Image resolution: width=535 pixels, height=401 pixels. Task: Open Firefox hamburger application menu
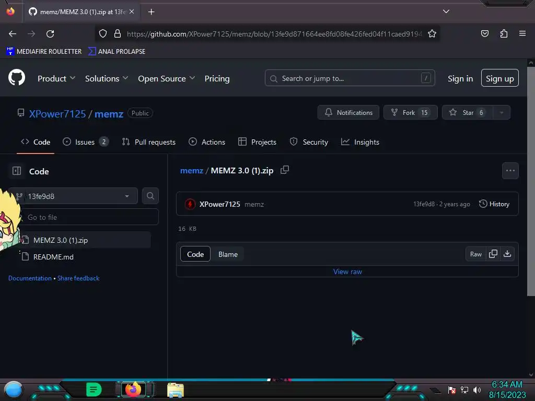point(522,33)
